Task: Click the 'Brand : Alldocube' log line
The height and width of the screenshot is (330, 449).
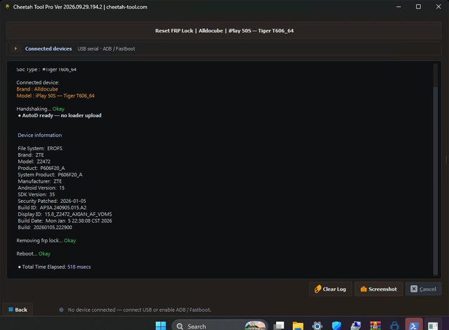Action: pos(37,89)
